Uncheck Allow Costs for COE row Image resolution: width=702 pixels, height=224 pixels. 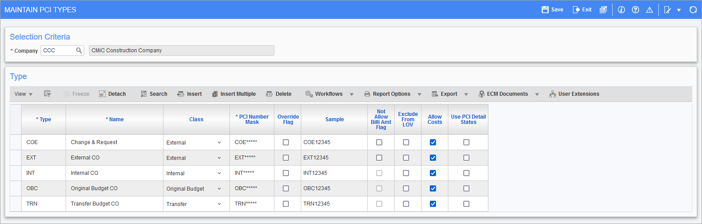(433, 142)
